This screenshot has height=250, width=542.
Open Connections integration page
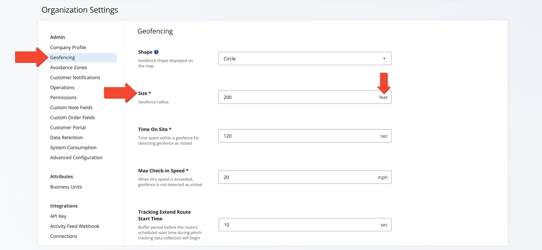64,236
